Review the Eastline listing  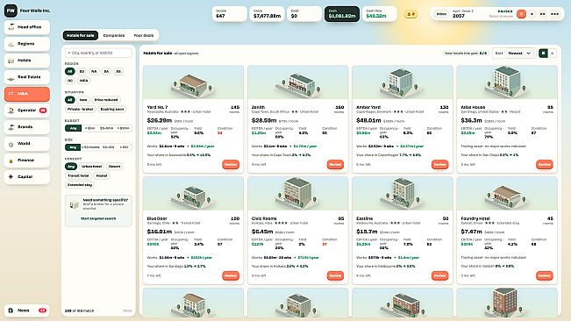[x=440, y=275]
